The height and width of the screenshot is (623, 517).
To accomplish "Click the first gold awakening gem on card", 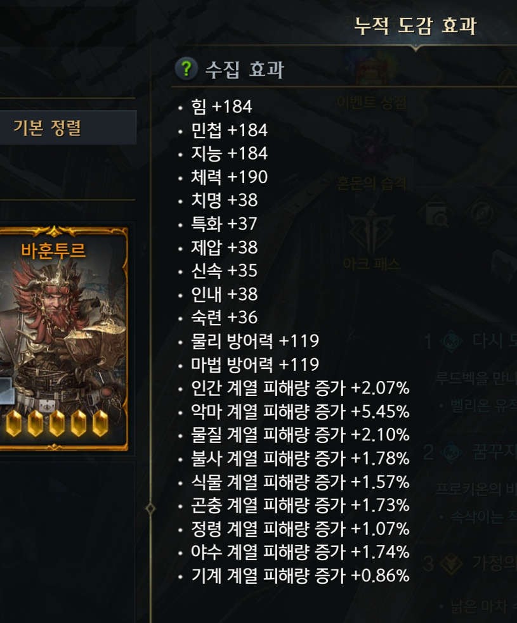I will pyautogui.click(x=14, y=423).
